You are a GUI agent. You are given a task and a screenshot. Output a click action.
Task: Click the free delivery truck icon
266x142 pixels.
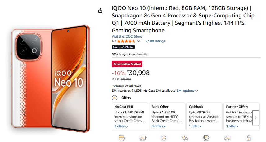(143, 138)
